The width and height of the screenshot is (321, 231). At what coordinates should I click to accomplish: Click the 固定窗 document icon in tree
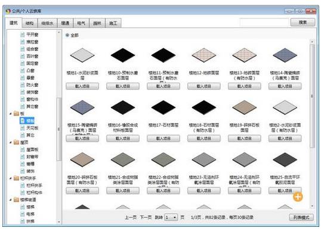pos(23,63)
